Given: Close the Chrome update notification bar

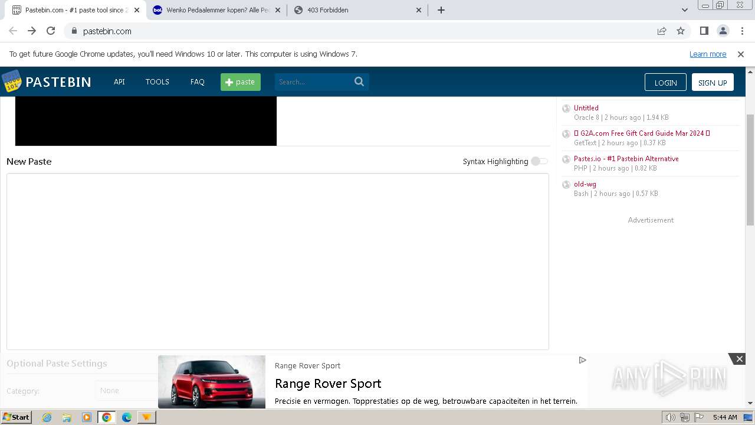Looking at the screenshot, I should coord(741,54).
